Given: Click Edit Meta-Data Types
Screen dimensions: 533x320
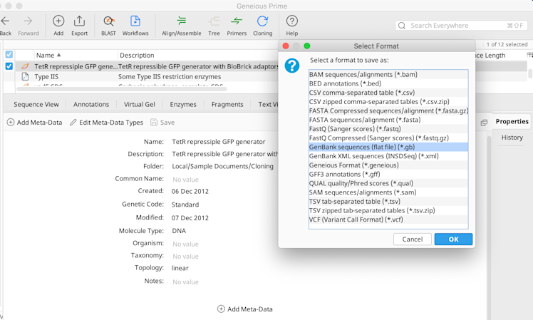Looking at the screenshot, I should (106, 123).
